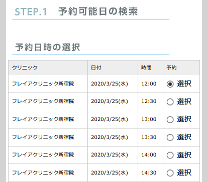Click the 14:30 time cell
The image size is (208, 182).
tap(149, 172)
